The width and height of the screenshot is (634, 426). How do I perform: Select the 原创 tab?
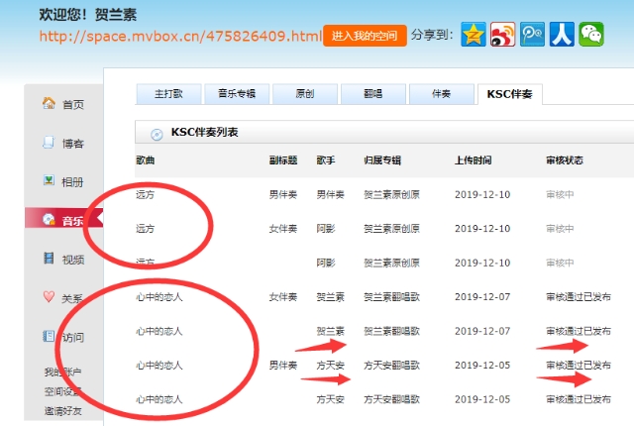coord(305,94)
